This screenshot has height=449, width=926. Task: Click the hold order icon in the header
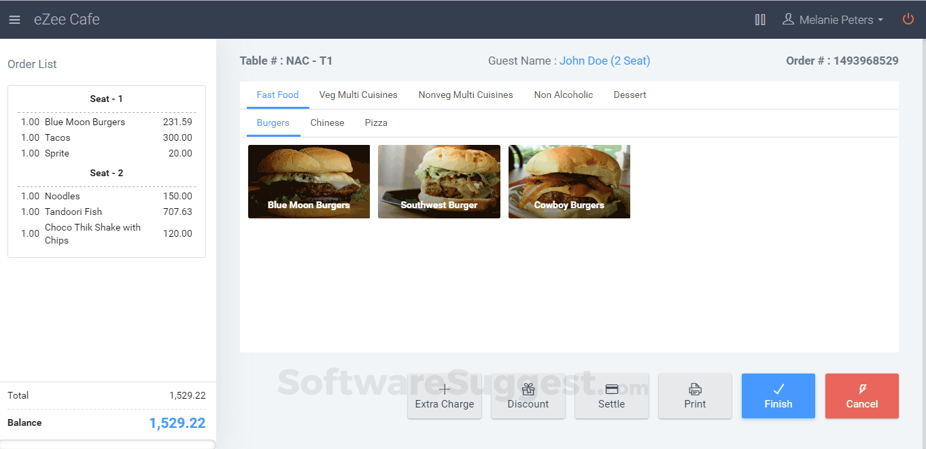coord(759,20)
